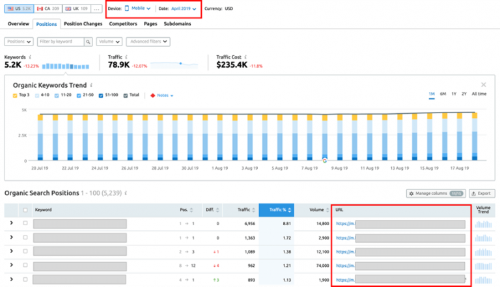500x287 pixels.
Task: Expand the first keyword row
Action: (x=11, y=224)
